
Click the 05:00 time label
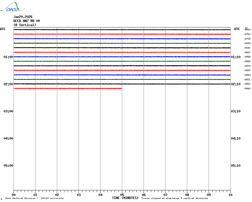(8, 165)
